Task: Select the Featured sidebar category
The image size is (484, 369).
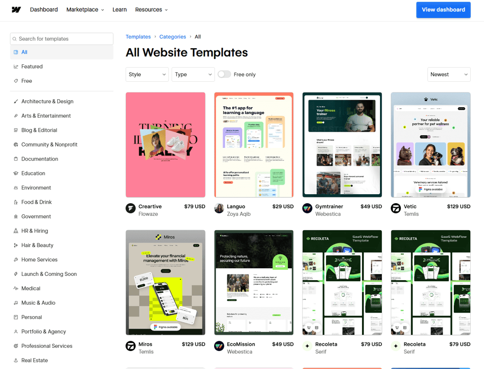Action: click(62, 66)
